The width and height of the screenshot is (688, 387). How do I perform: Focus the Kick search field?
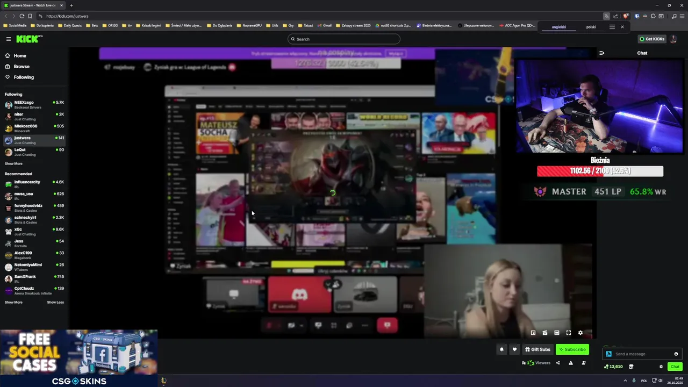pyautogui.click(x=344, y=39)
